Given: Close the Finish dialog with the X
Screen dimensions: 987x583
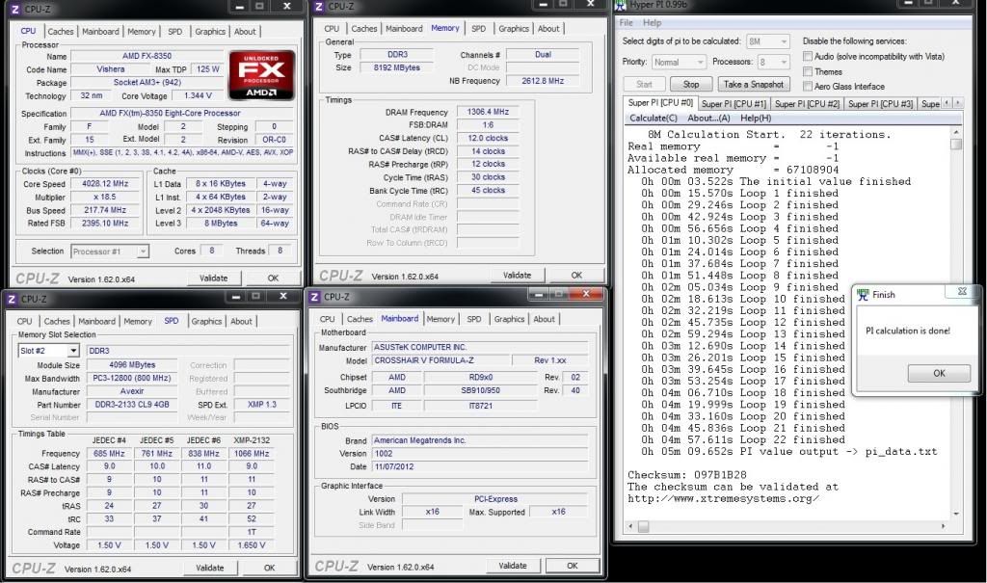Looking at the screenshot, I should (961, 291).
